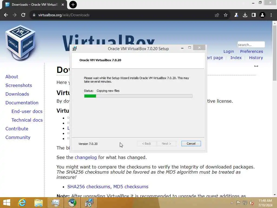This screenshot has height=208, width=277.
Task: Open End-user docs in the sidebar
Action: point(27,111)
